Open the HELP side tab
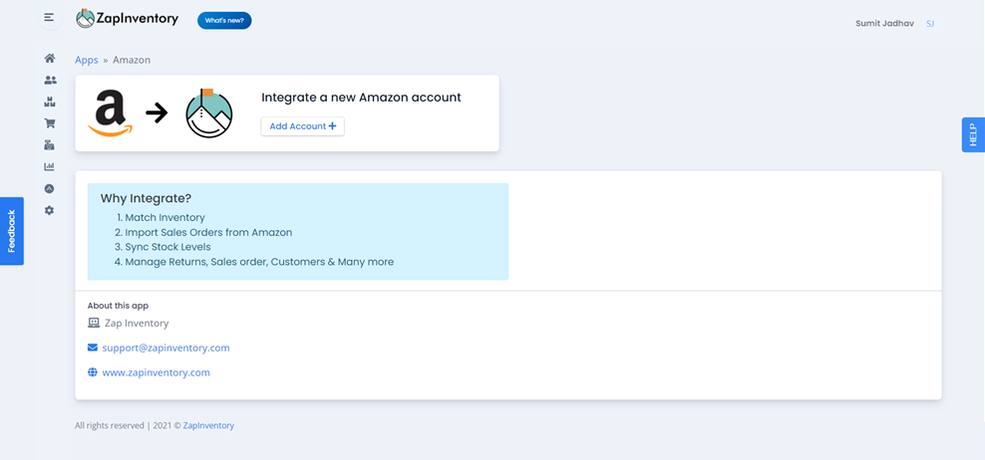This screenshot has height=460, width=985. (973, 135)
